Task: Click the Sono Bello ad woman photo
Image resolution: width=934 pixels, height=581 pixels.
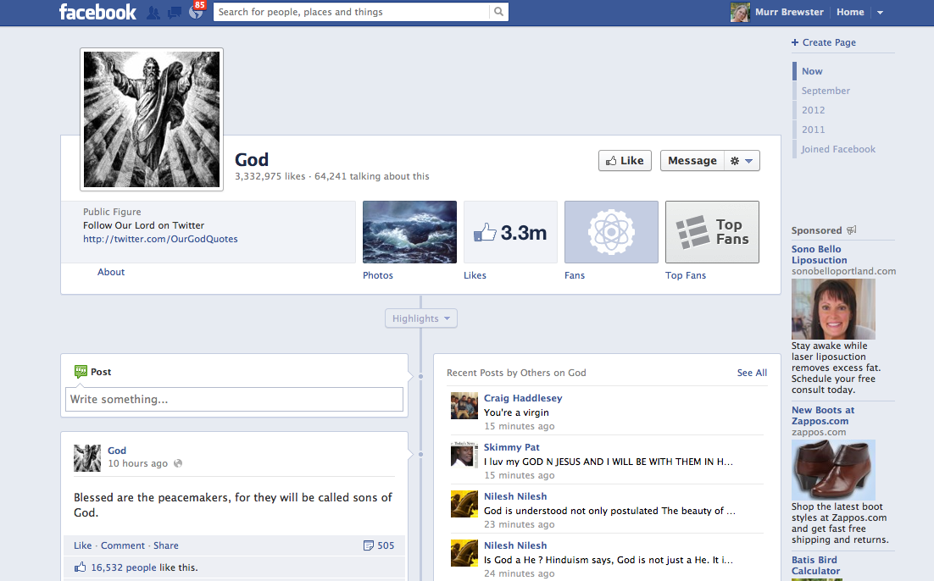Action: [833, 309]
